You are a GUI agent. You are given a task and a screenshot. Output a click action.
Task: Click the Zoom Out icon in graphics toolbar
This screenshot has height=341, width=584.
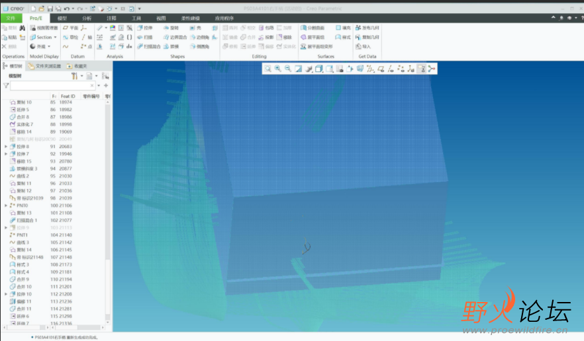288,69
